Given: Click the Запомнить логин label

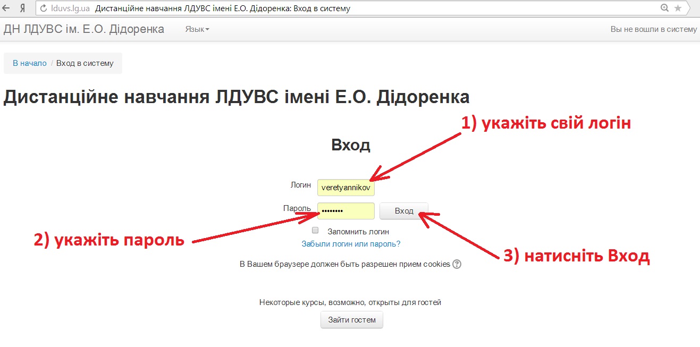Looking at the screenshot, I should point(358,232).
